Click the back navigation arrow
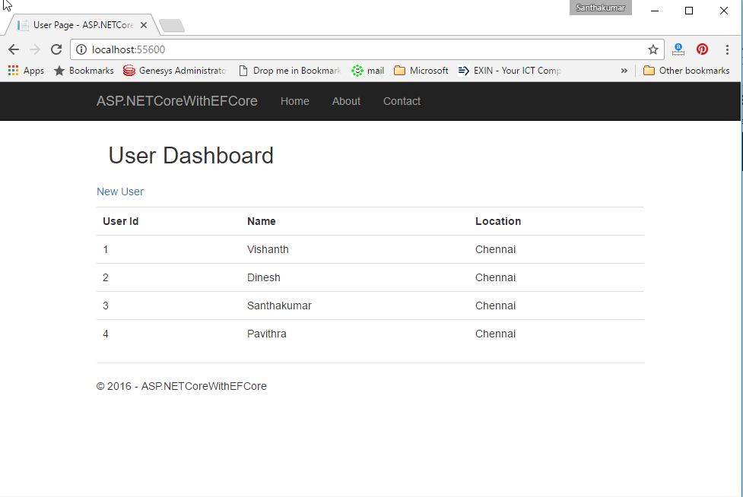This screenshot has width=743, height=497. [13, 49]
